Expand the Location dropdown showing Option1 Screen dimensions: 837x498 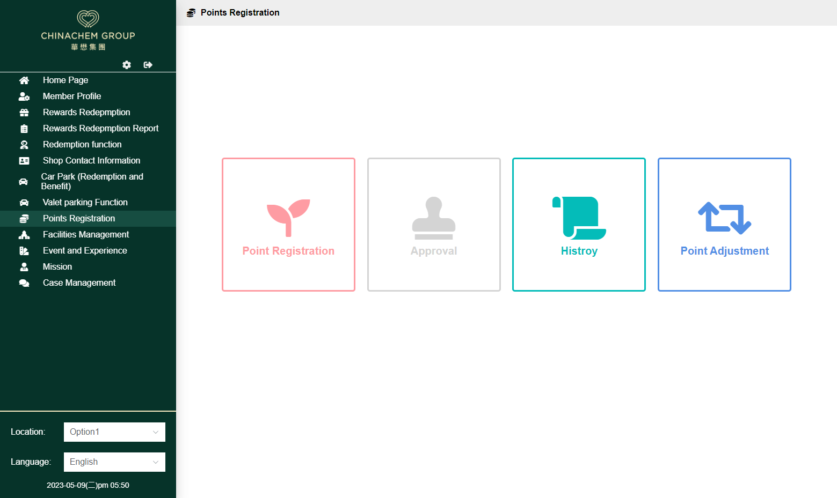pyautogui.click(x=114, y=432)
